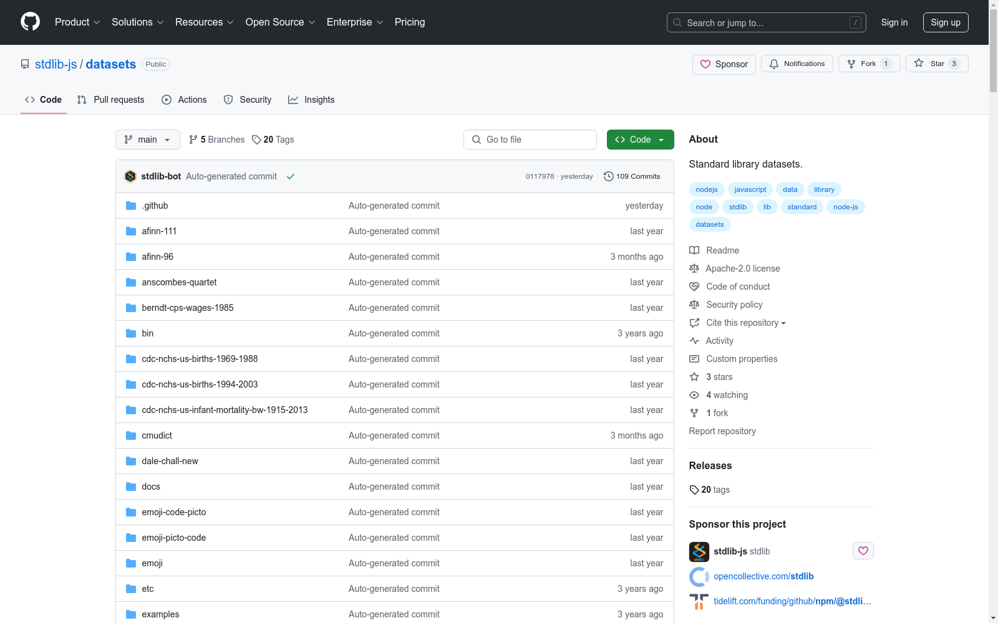Click the Apache-2.0 license scale icon
The width and height of the screenshot is (998, 623).
[694, 269]
